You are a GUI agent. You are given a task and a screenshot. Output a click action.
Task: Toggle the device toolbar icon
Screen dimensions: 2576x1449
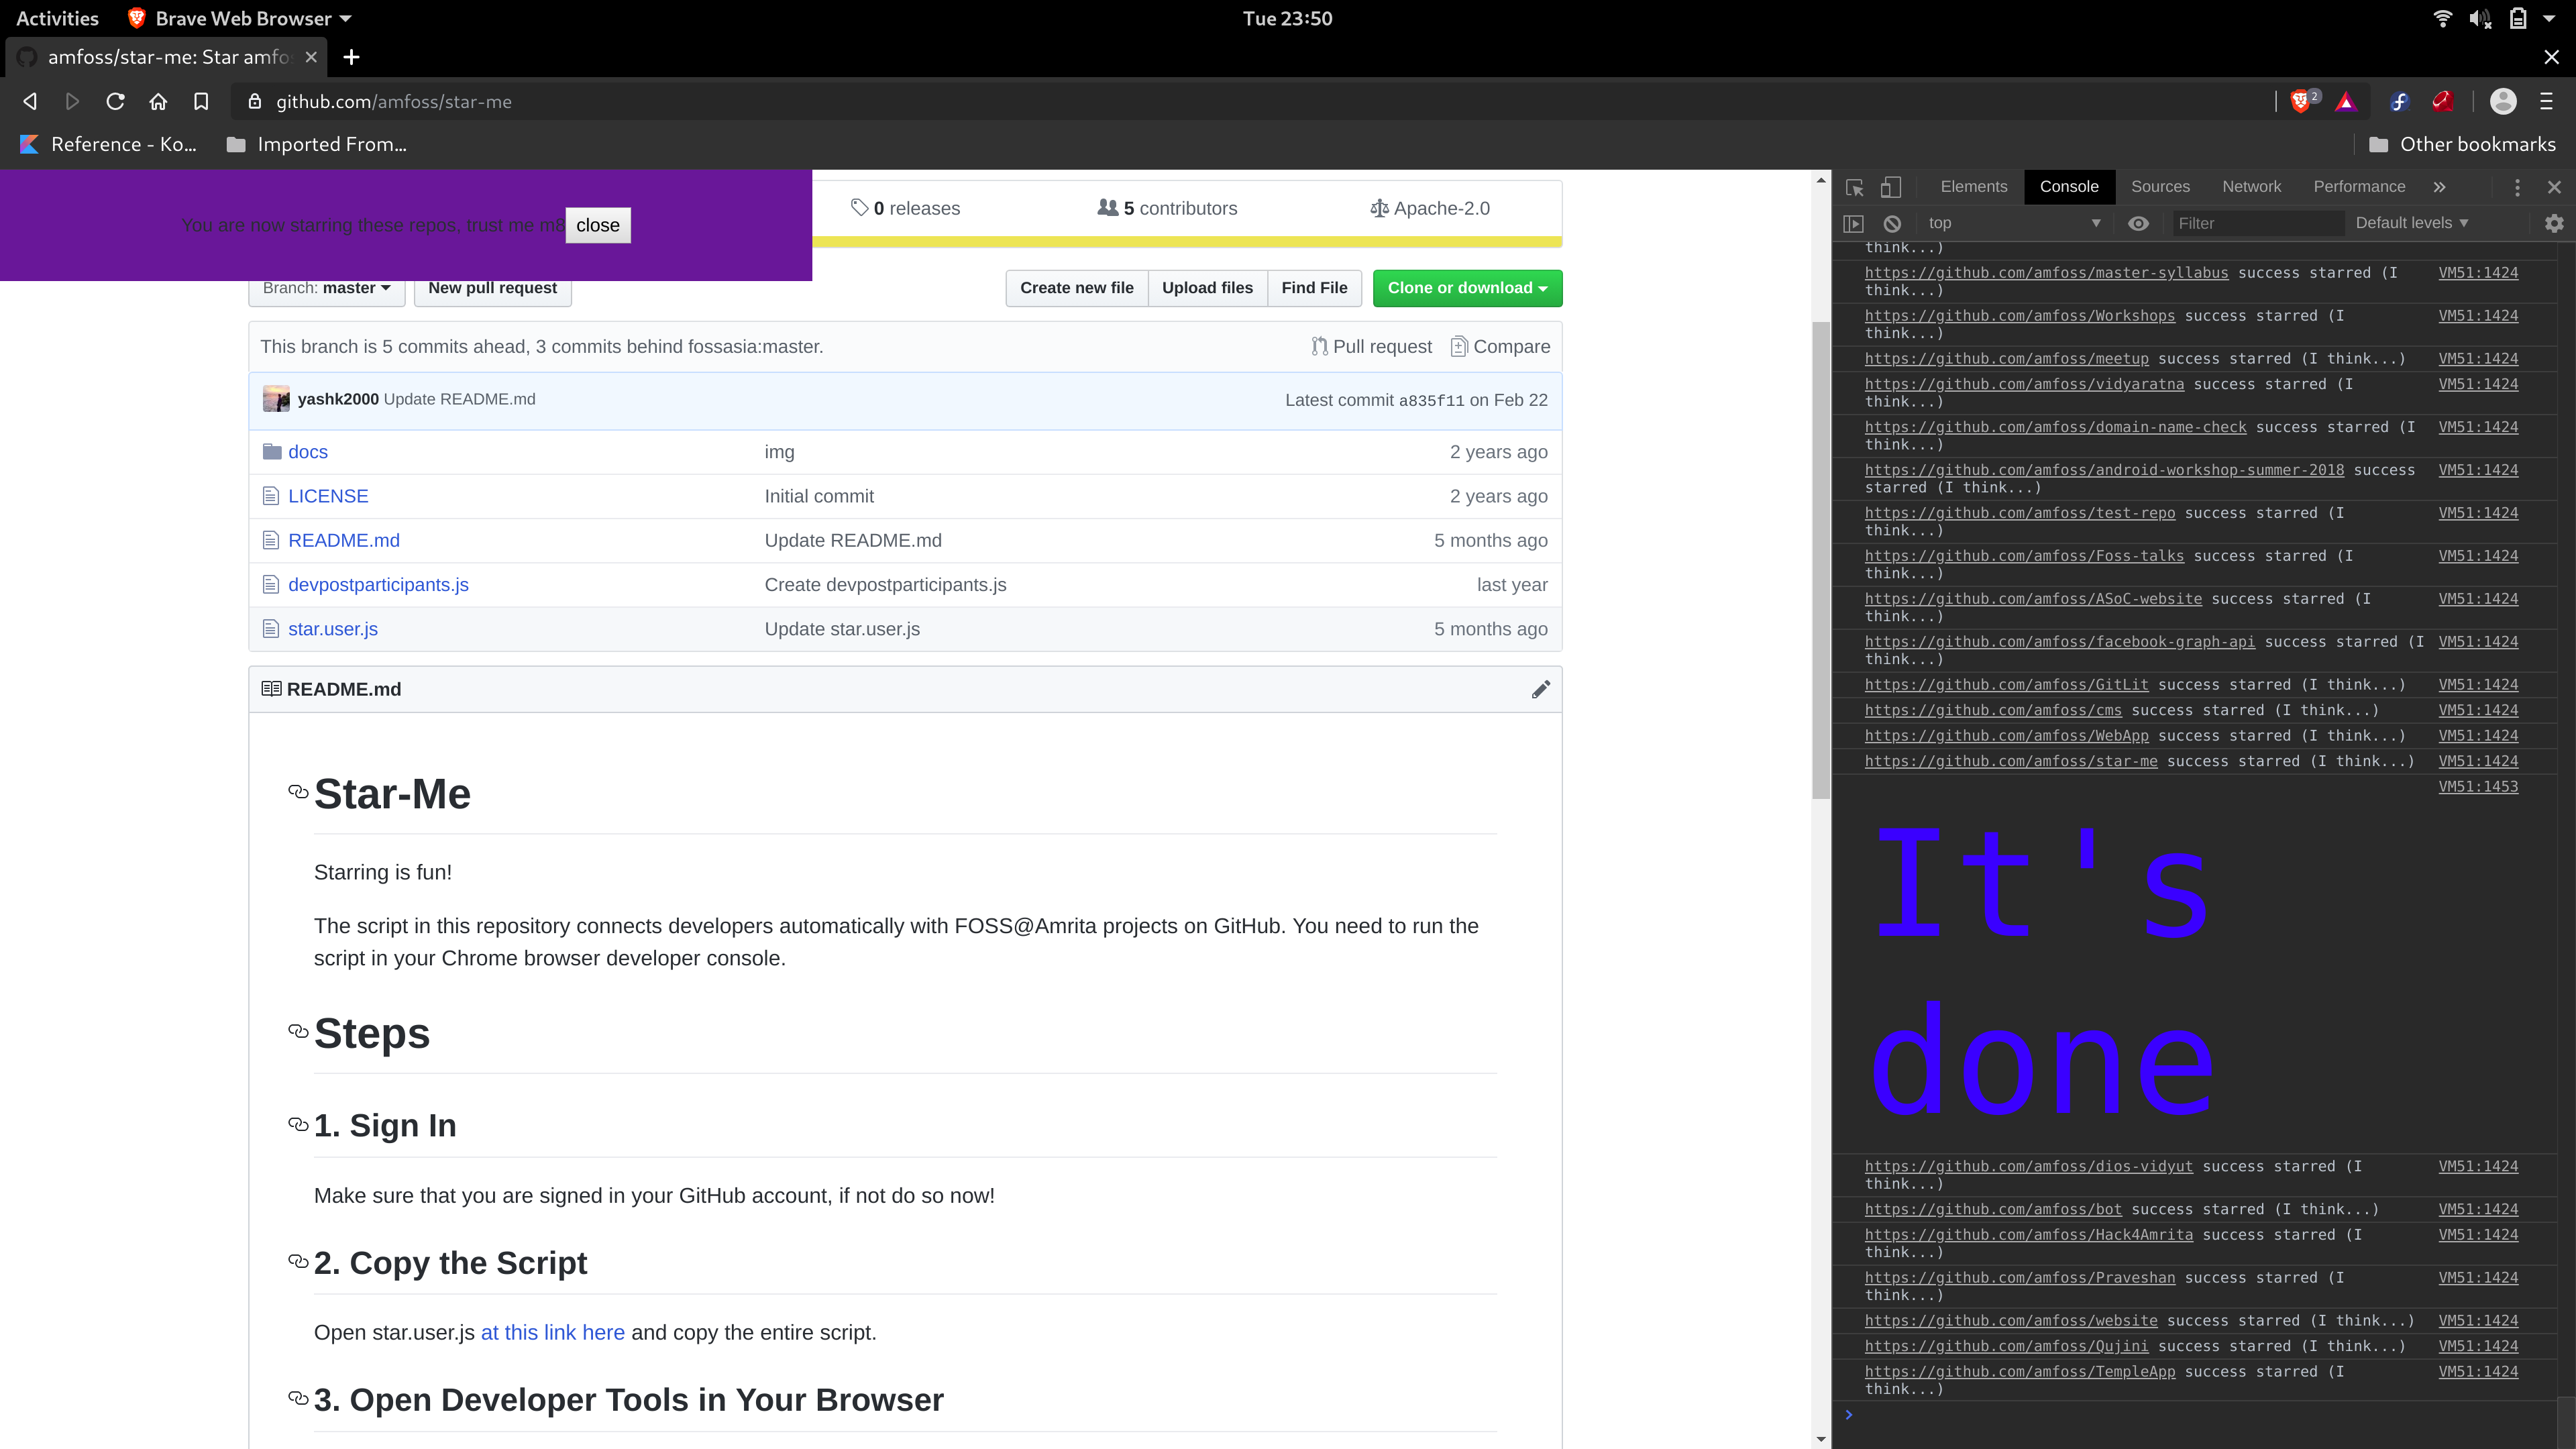coord(1891,187)
